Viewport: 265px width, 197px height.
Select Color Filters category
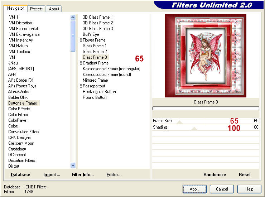pos(18,115)
